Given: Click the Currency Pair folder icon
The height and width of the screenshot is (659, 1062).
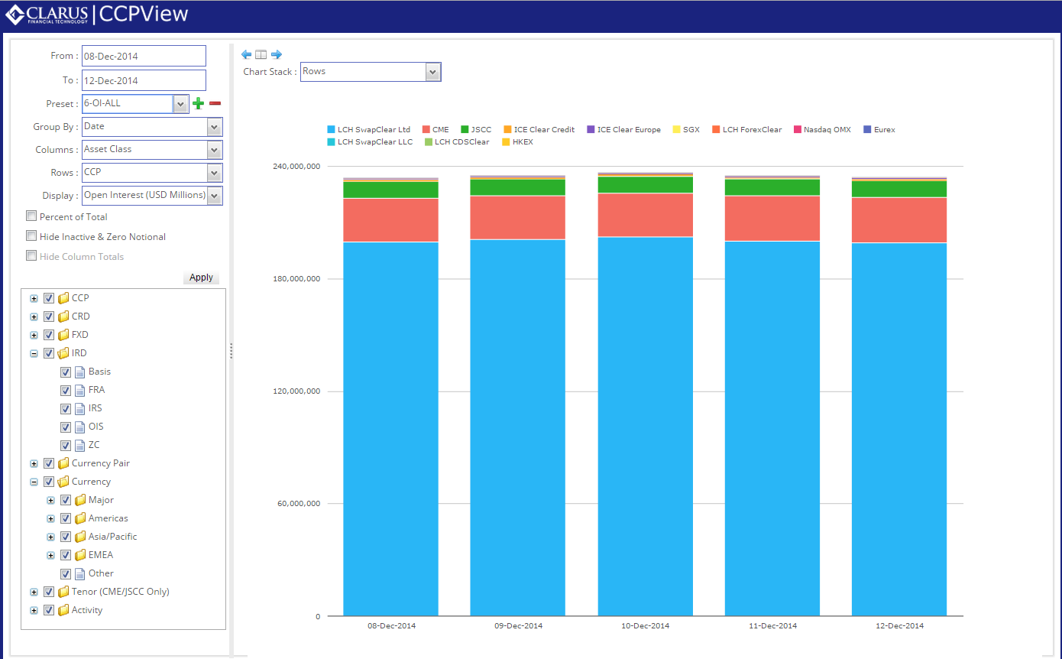Looking at the screenshot, I should pos(64,463).
